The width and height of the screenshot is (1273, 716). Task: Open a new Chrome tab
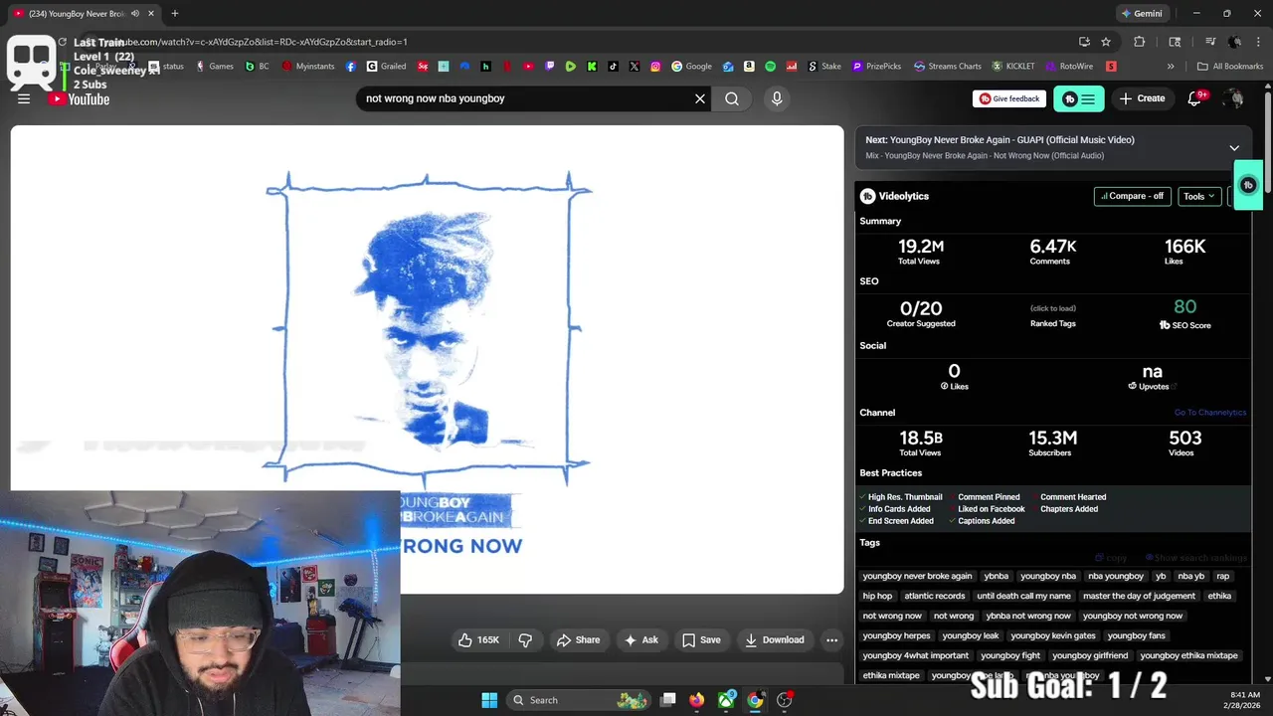[x=174, y=13]
